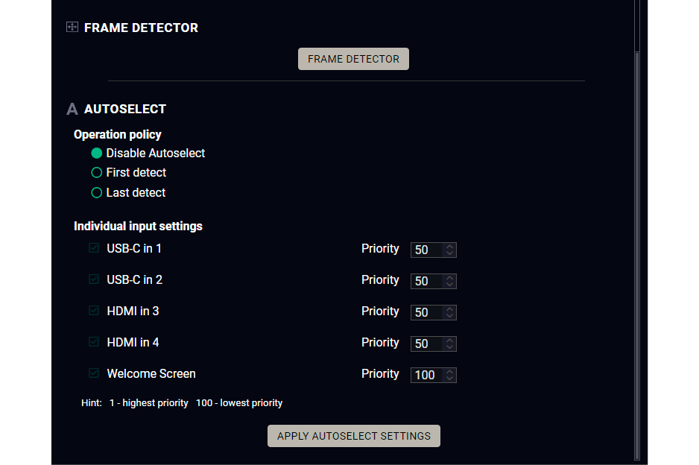This screenshot has height=465, width=699.
Task: Click the USB-C in 1 priority stepper arrows
Action: pyautogui.click(x=449, y=250)
